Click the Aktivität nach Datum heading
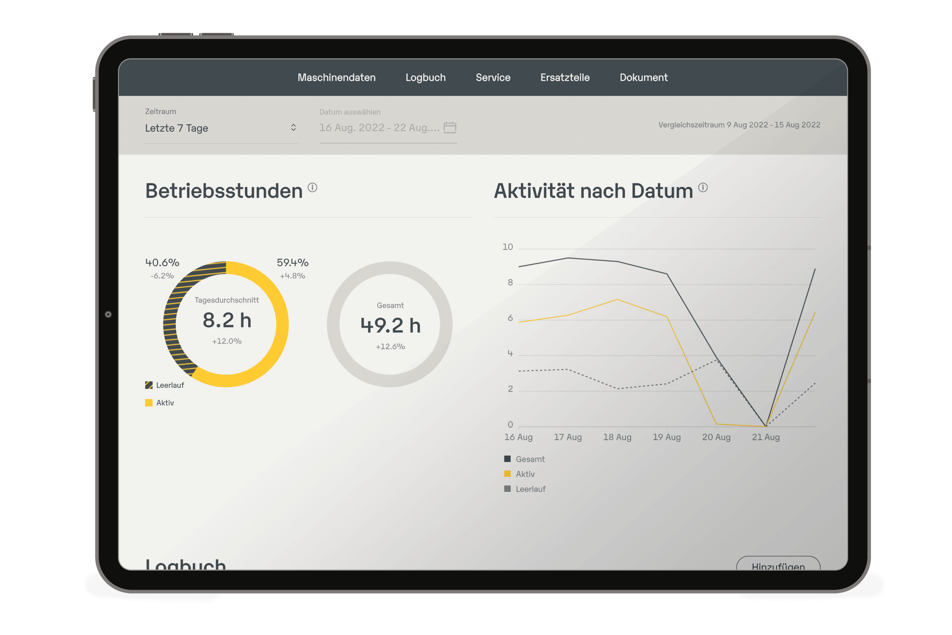Image resolution: width=952 pixels, height=635 pixels. 593,191
